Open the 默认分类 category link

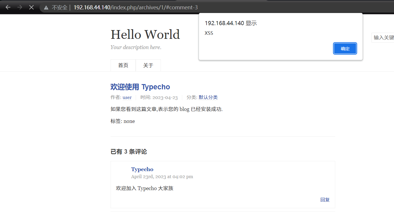(x=208, y=98)
